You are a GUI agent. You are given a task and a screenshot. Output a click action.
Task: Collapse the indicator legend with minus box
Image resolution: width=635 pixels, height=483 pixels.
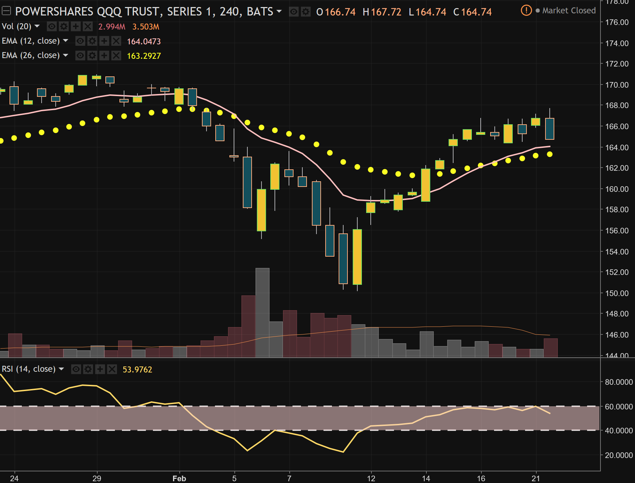click(6, 11)
